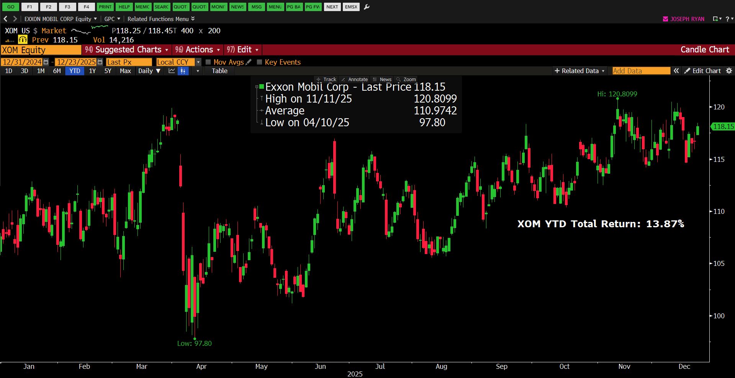Select the 1Y time range

92,71
